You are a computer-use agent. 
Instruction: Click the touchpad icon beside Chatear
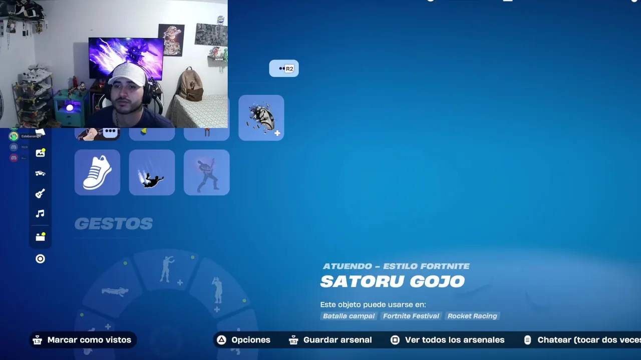click(x=527, y=340)
